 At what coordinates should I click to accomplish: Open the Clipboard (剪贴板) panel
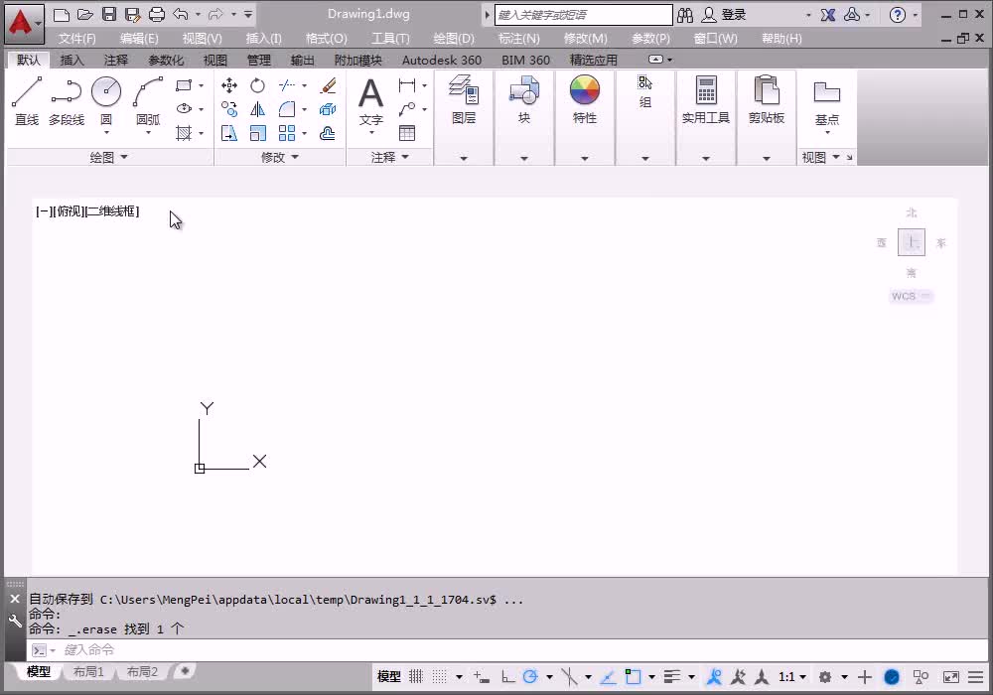point(767,100)
